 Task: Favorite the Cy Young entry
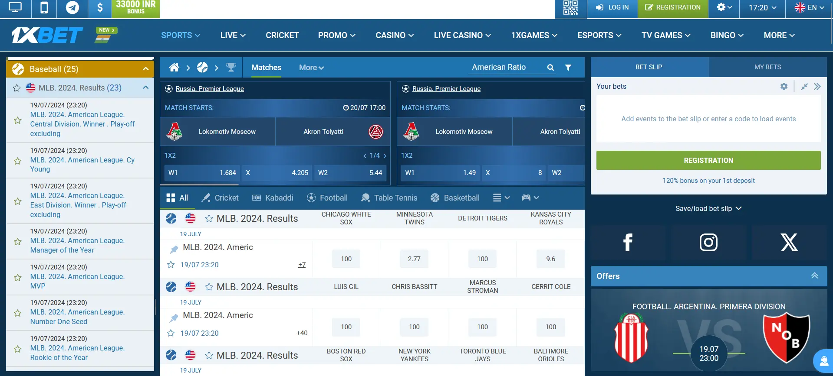(x=18, y=161)
